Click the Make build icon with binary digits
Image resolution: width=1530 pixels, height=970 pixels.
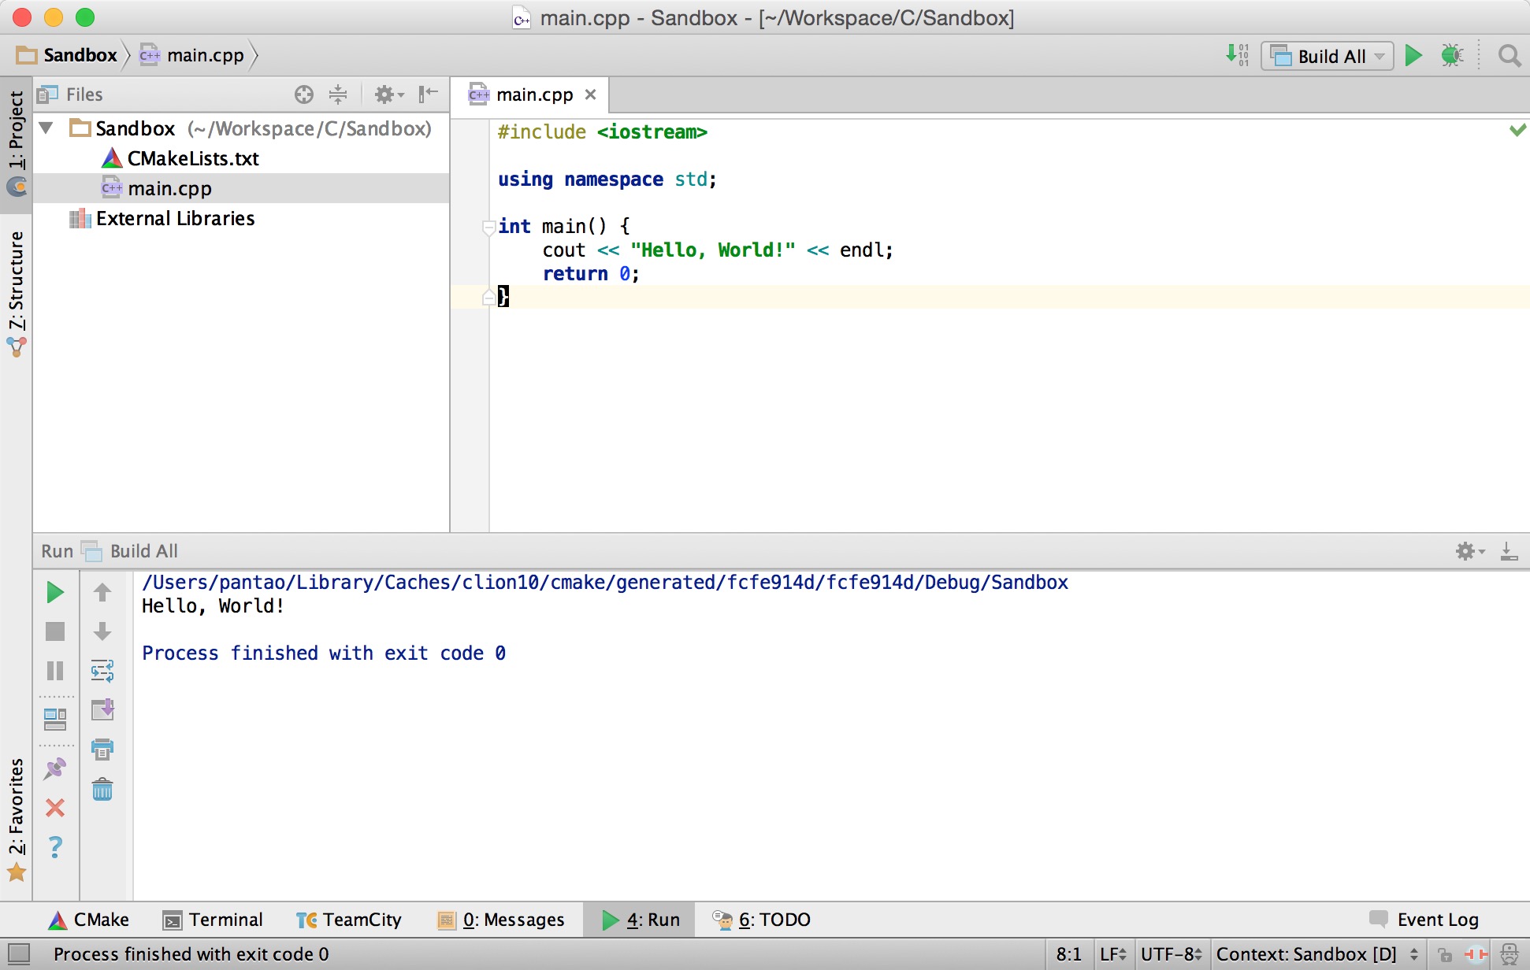point(1237,56)
